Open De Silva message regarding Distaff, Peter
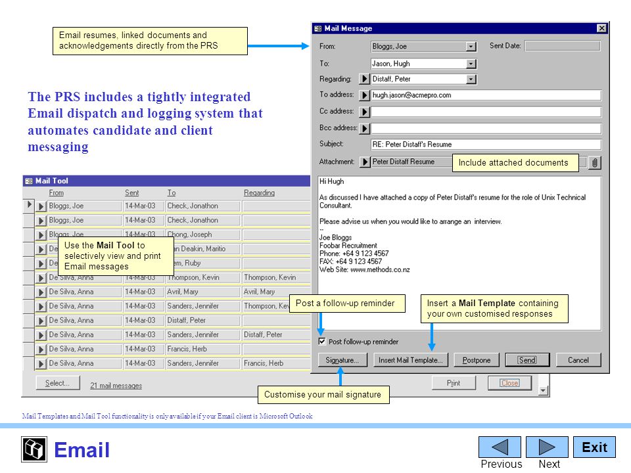The height and width of the screenshot is (473, 631). pos(41,335)
